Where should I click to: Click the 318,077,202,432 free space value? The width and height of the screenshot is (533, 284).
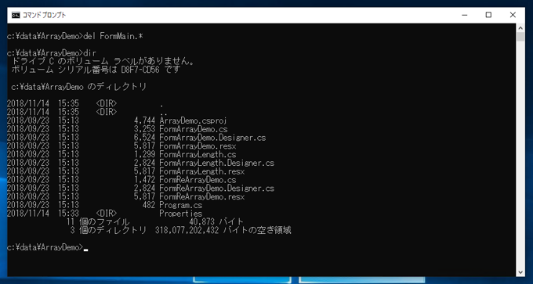coord(187,231)
